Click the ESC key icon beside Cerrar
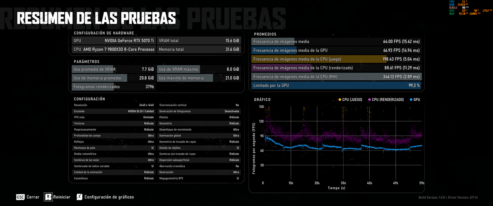The height and width of the screenshot is (206, 493). click(20, 197)
